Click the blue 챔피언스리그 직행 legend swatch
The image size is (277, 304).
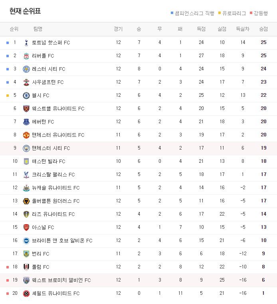(172, 13)
